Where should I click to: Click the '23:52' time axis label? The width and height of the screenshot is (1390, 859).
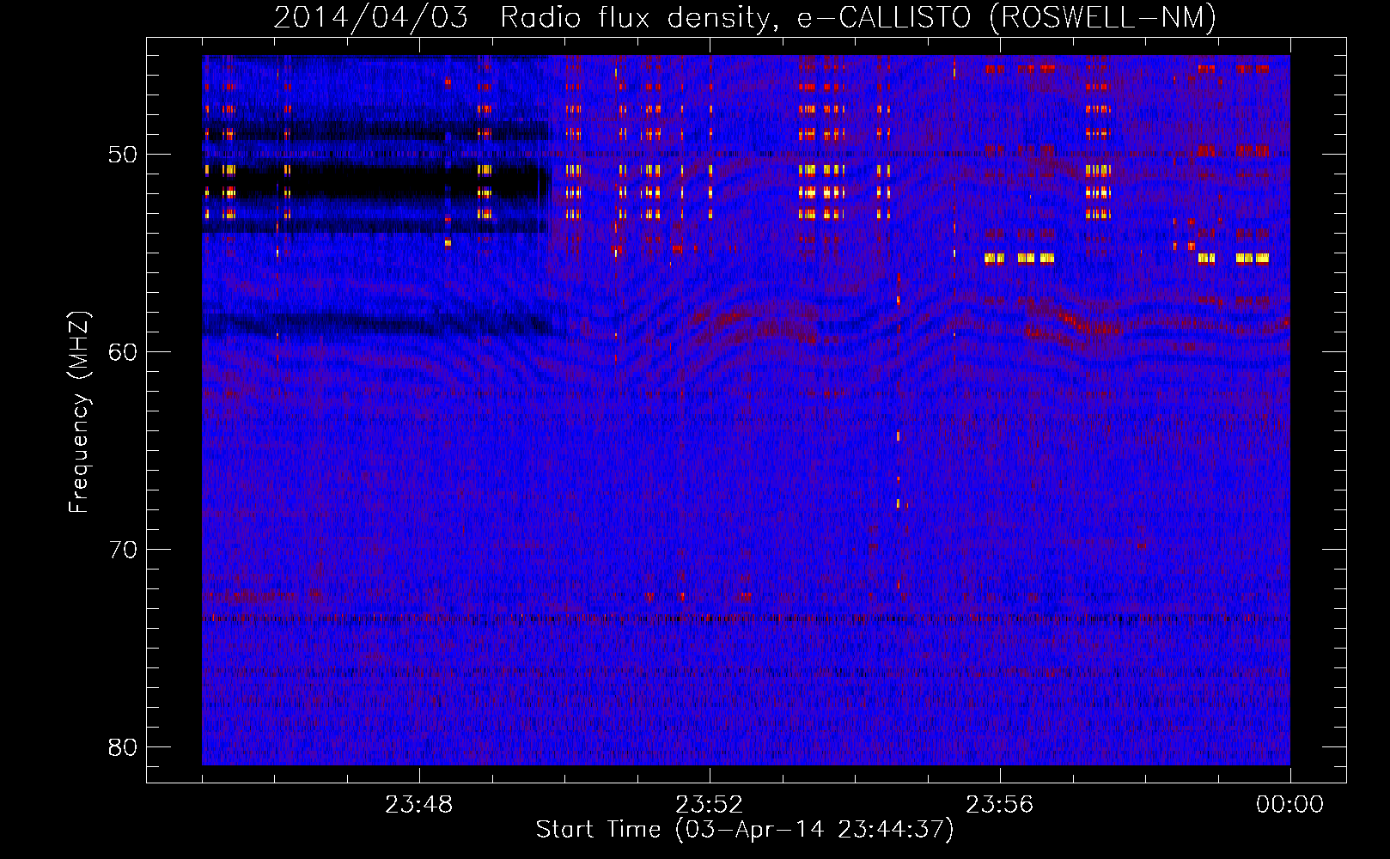point(709,805)
